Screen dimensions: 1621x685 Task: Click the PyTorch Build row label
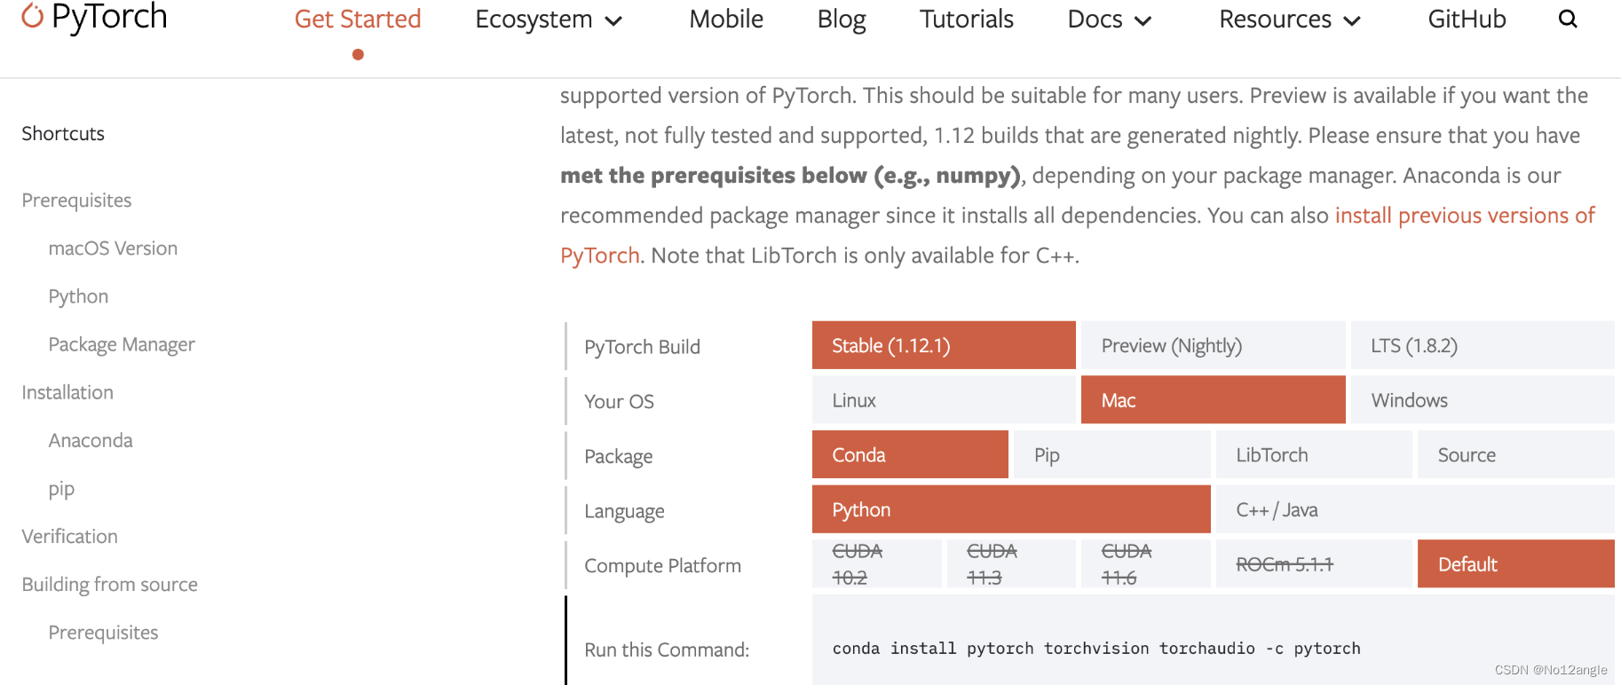click(642, 347)
